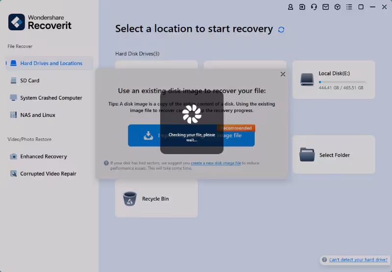
Task: Click the sign-in arrow icon
Action: (x=302, y=7)
